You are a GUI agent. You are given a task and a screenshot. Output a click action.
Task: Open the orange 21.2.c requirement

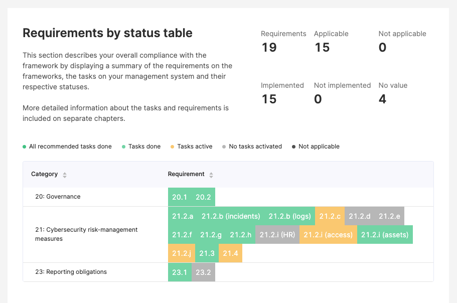click(x=330, y=216)
